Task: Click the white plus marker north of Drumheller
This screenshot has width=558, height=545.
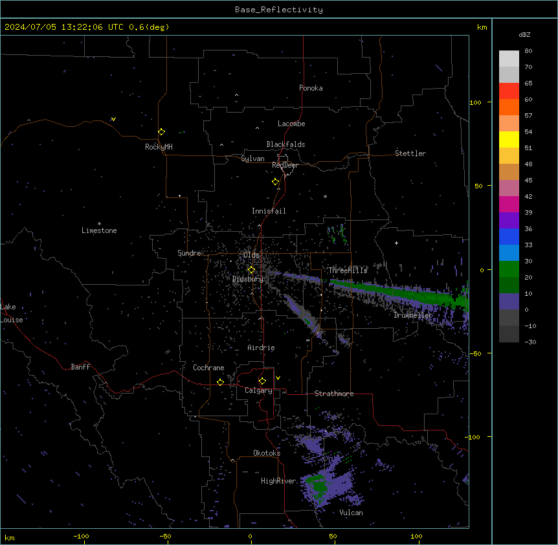Action: [396, 243]
